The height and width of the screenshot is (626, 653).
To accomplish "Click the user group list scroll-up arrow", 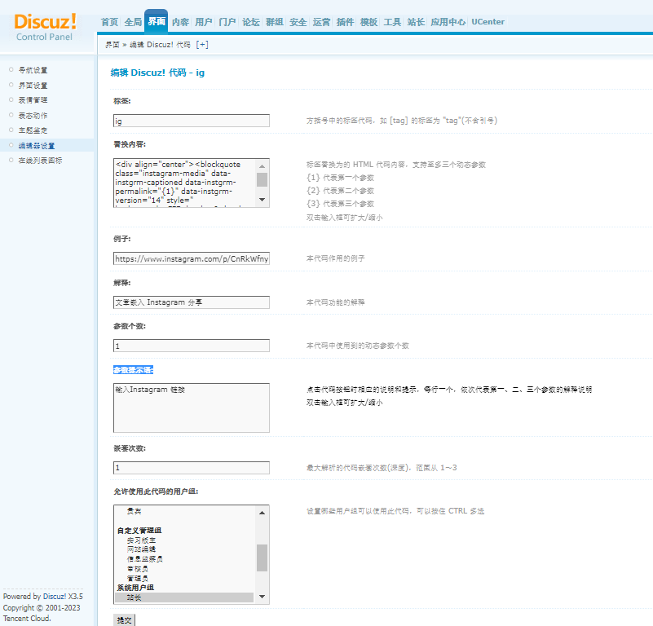I will [262, 513].
